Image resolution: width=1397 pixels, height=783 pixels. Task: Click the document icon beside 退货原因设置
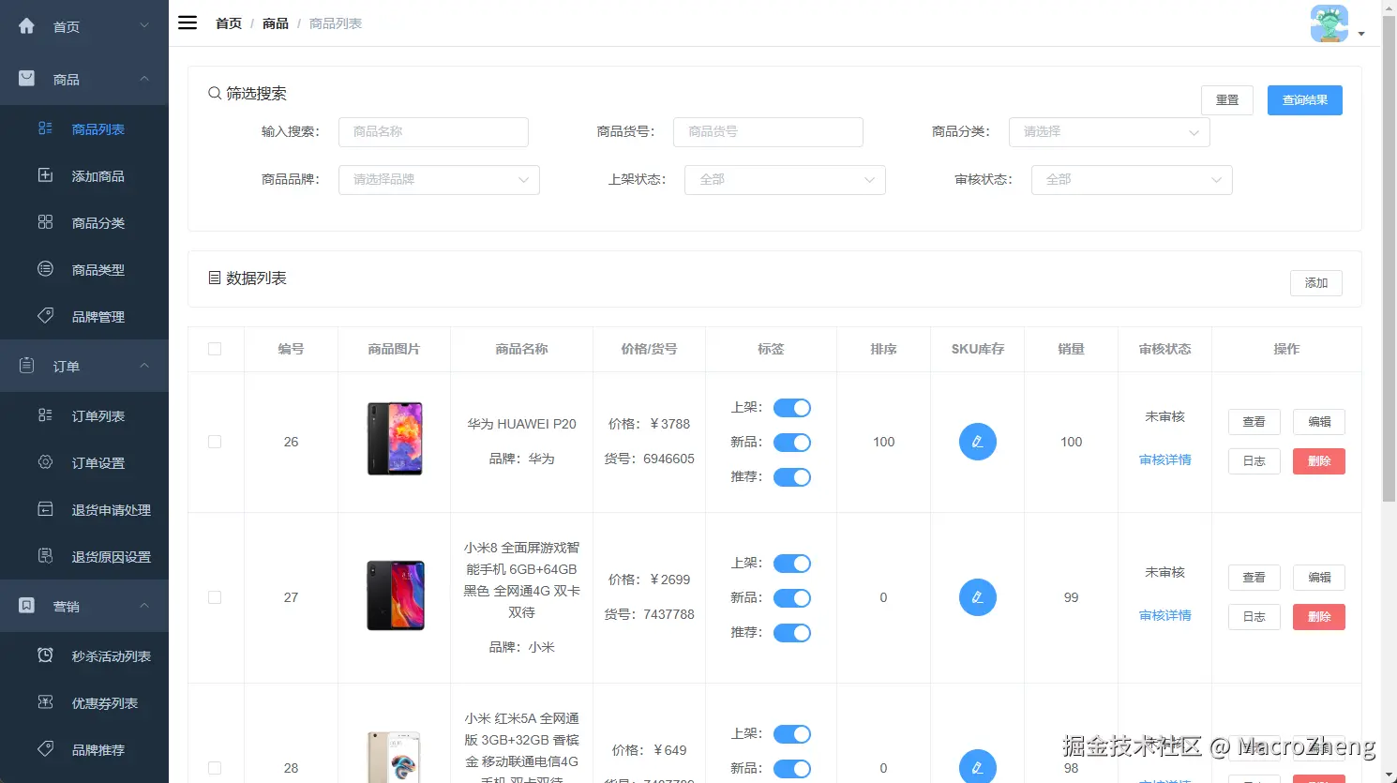click(x=45, y=556)
